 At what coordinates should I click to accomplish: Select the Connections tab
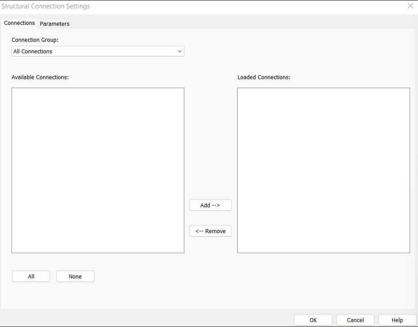[x=19, y=23]
